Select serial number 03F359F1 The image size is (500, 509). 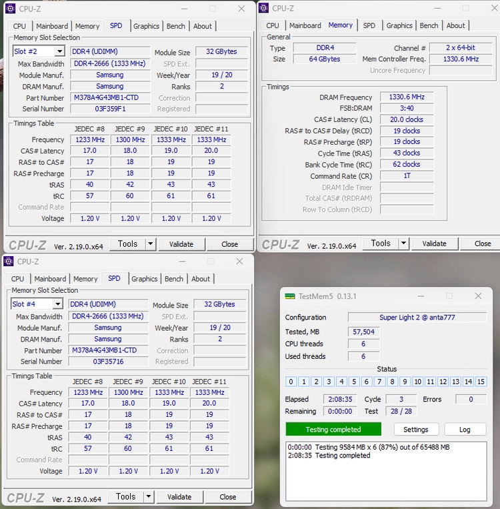(x=110, y=109)
